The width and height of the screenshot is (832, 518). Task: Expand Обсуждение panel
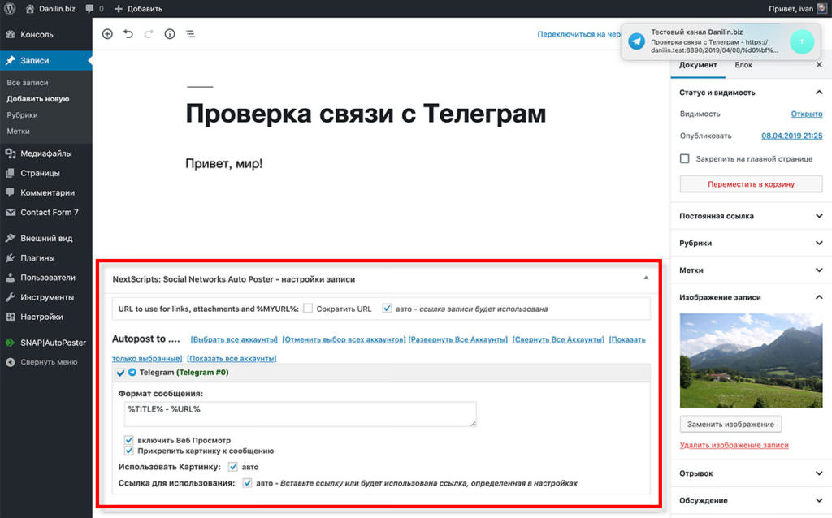click(x=752, y=500)
